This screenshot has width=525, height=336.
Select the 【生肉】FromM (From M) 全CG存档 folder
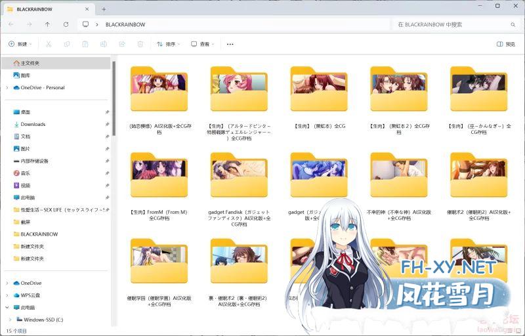pyautogui.click(x=159, y=186)
